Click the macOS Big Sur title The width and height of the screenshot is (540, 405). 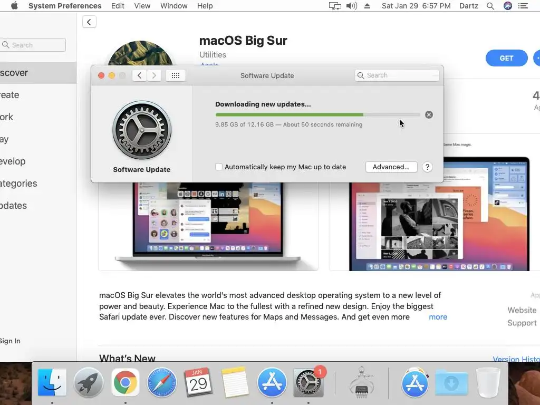243,41
